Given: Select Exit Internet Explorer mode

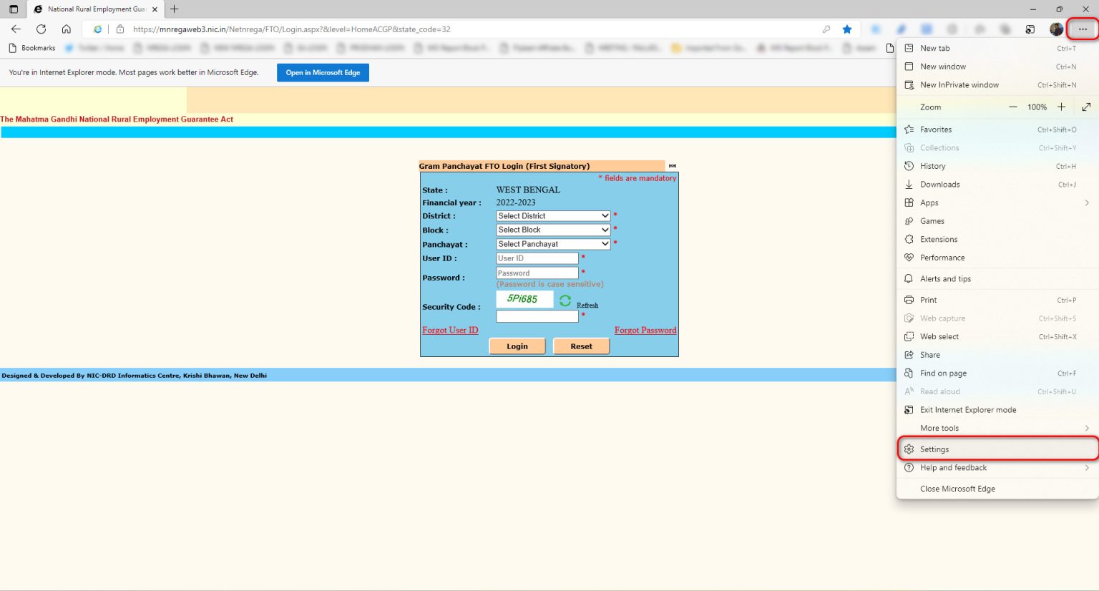Looking at the screenshot, I should pyautogui.click(x=968, y=409).
